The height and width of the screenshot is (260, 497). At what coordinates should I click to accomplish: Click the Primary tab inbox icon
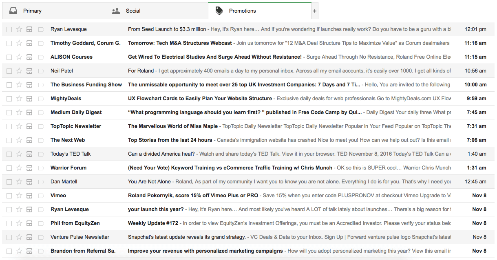tap(13, 11)
